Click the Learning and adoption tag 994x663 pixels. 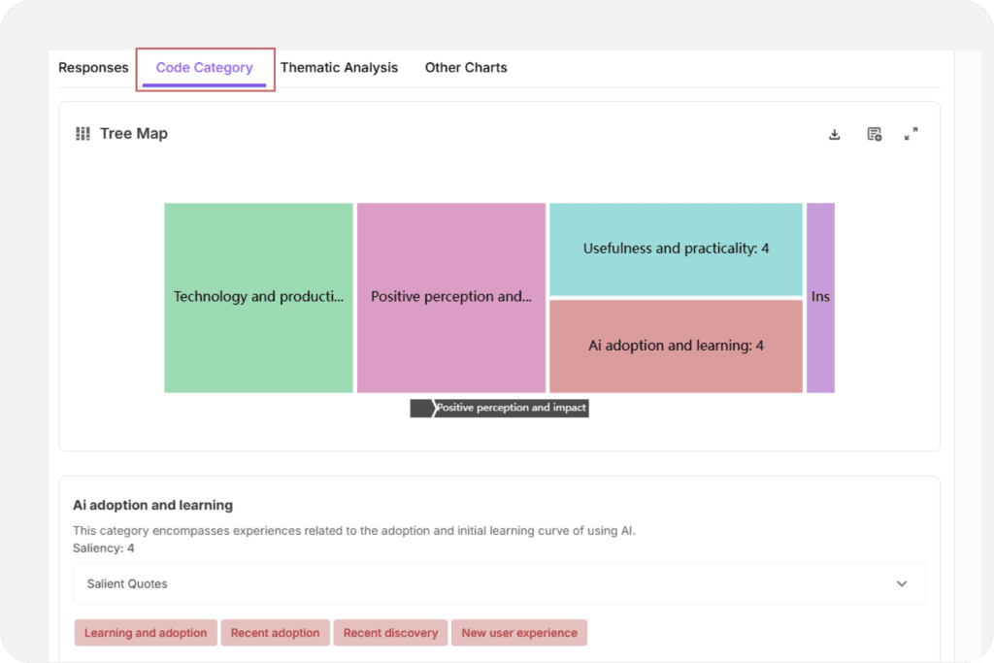pos(146,633)
